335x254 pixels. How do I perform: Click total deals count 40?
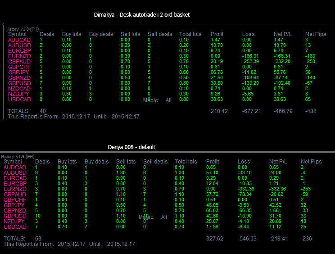point(43,111)
